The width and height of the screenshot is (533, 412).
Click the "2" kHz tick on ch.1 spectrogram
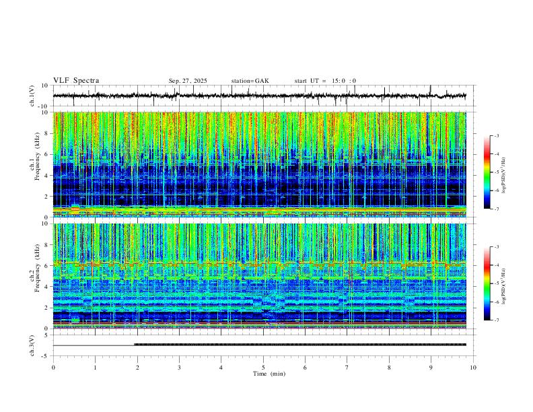point(47,196)
